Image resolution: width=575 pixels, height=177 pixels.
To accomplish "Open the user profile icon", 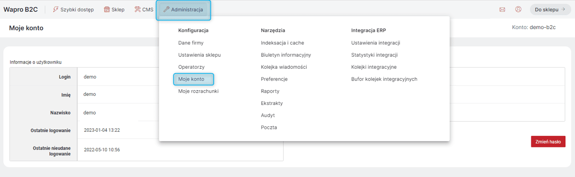I will (518, 10).
